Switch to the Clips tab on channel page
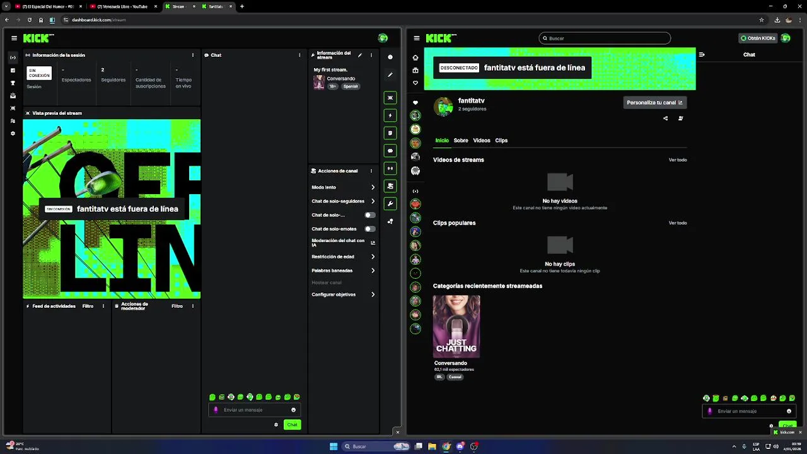The height and width of the screenshot is (454, 807). point(501,141)
